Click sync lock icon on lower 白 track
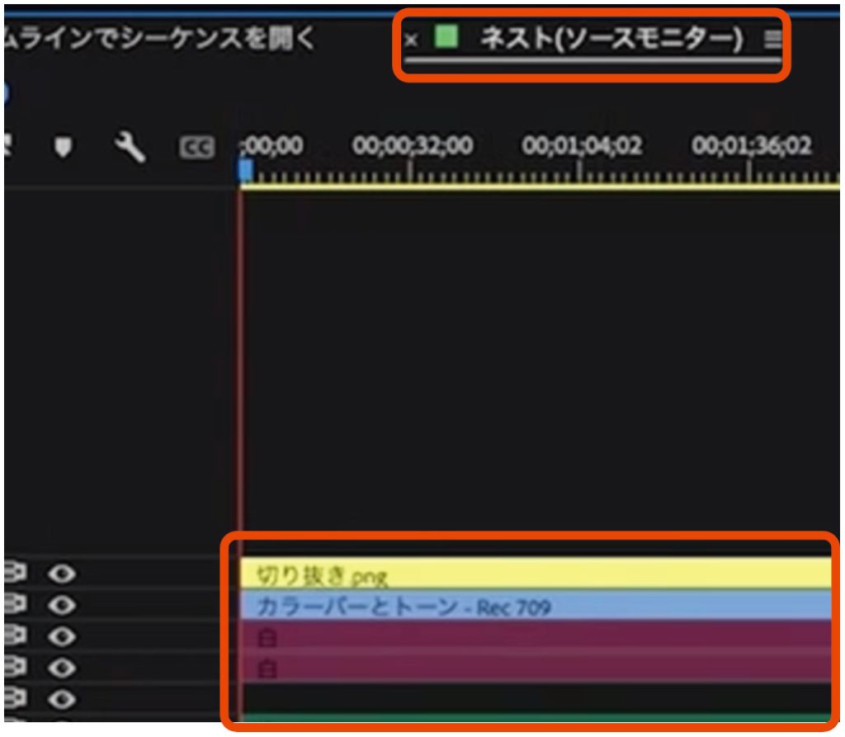The width and height of the screenshot is (845, 737). [x=14, y=668]
